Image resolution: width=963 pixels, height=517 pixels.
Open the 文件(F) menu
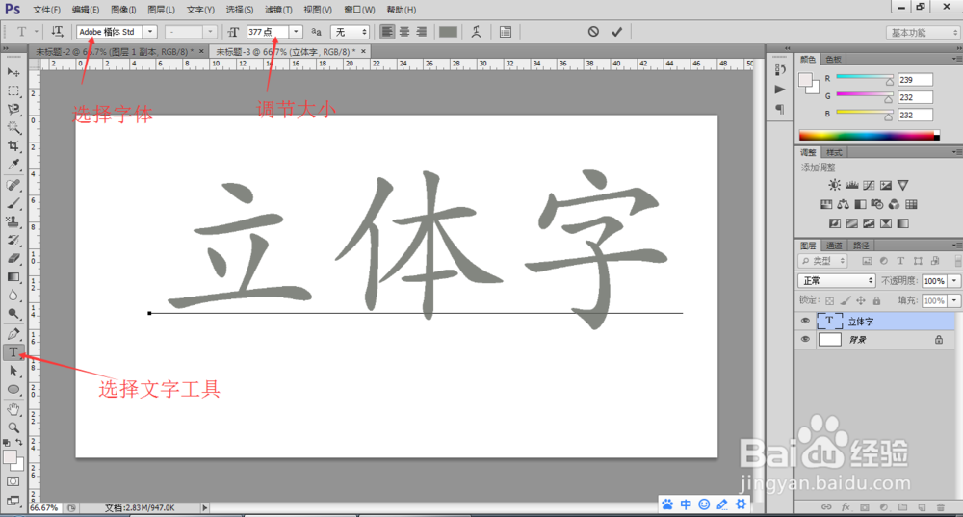46,10
